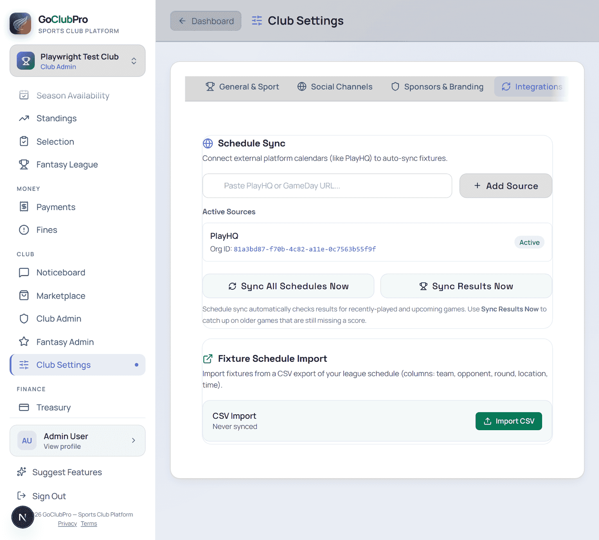Open Admin User profile chevron
Viewport: 599px width, 540px height.
click(133, 440)
